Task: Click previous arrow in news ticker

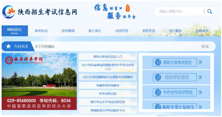Action: point(203,47)
